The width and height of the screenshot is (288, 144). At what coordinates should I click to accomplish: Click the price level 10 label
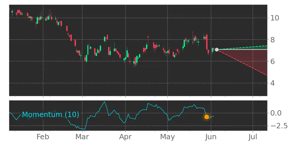pos(275,18)
